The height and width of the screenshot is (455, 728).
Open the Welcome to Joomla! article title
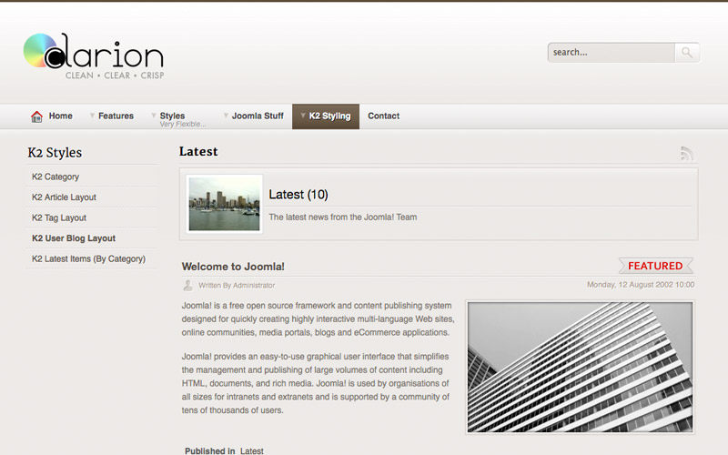[x=233, y=267]
